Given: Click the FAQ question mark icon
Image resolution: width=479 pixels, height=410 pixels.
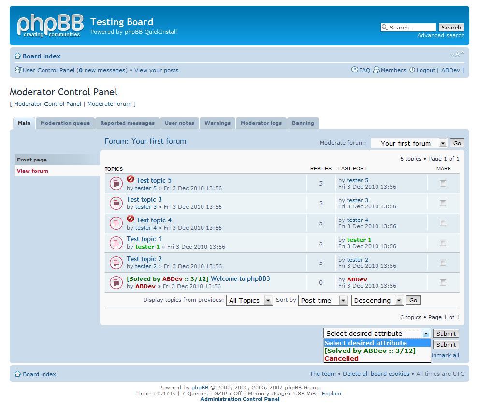Looking at the screenshot, I should pos(355,70).
